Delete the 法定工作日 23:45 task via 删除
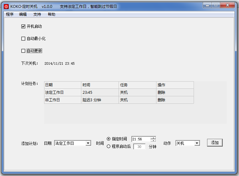 [x=161, y=93]
